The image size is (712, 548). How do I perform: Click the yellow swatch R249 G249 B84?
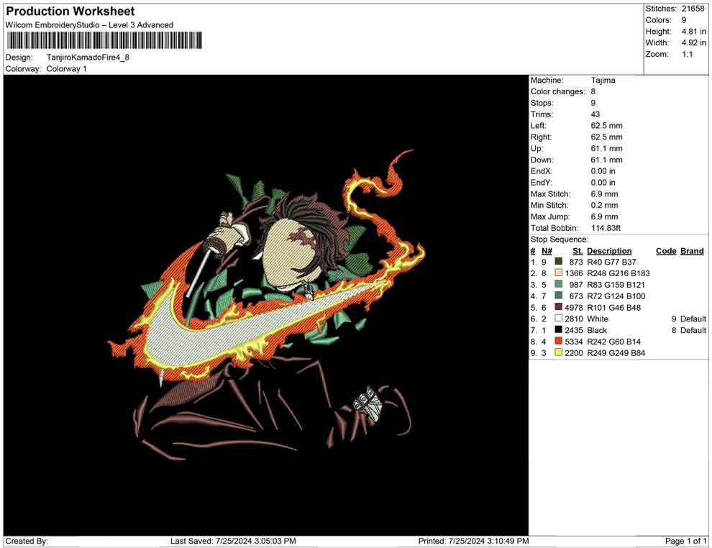[559, 352]
